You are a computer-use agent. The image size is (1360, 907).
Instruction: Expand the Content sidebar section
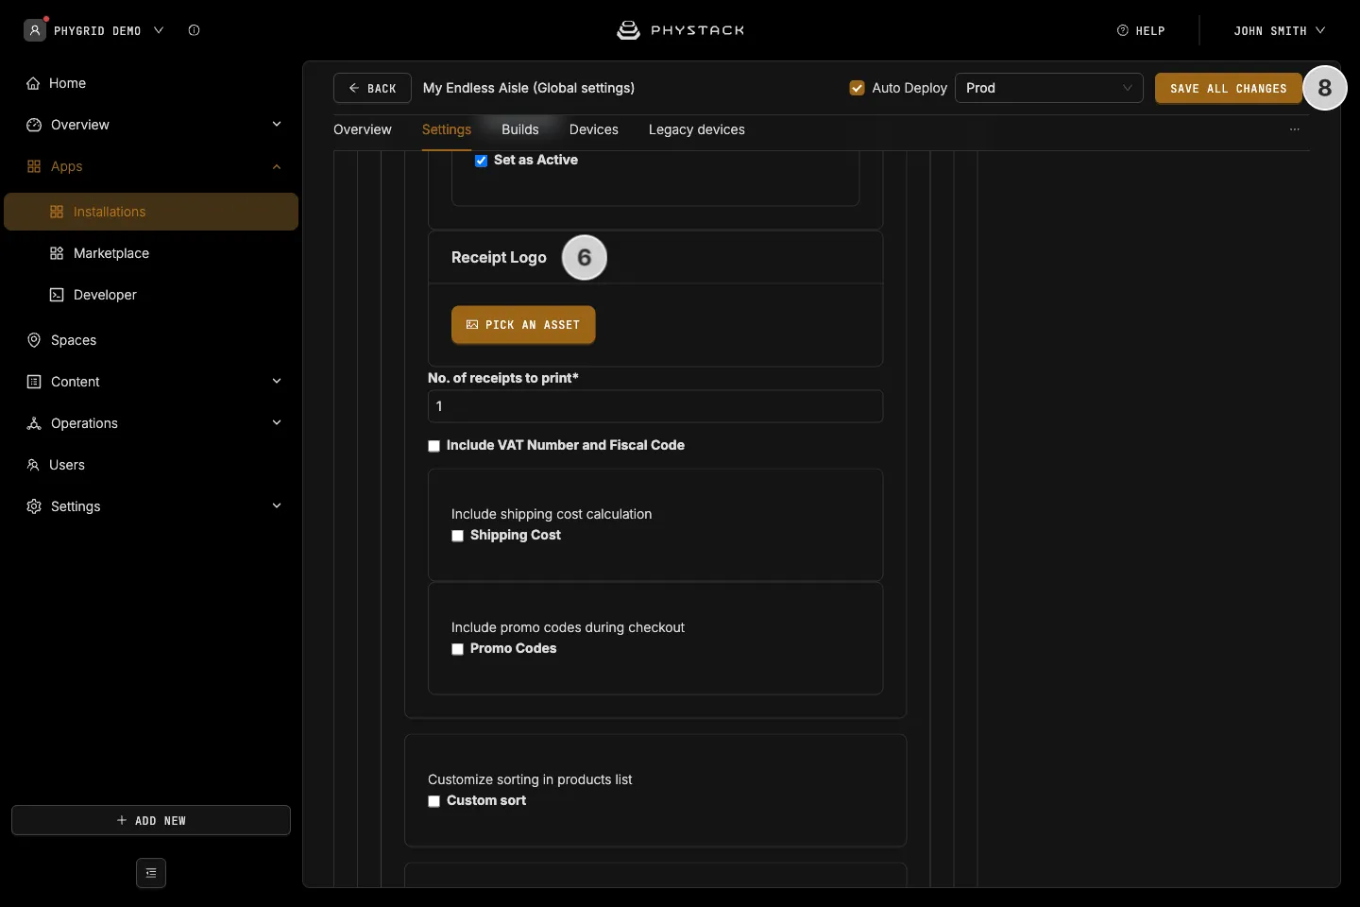(x=277, y=382)
